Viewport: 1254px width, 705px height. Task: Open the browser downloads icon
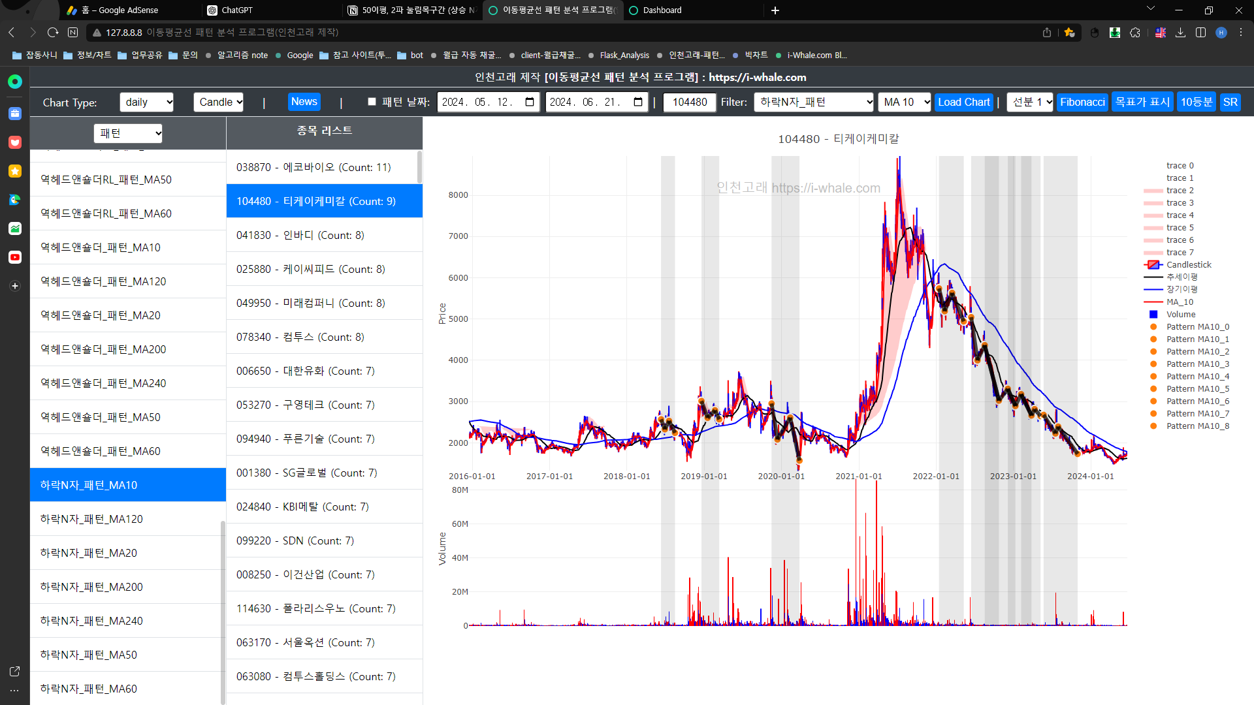1180,32
